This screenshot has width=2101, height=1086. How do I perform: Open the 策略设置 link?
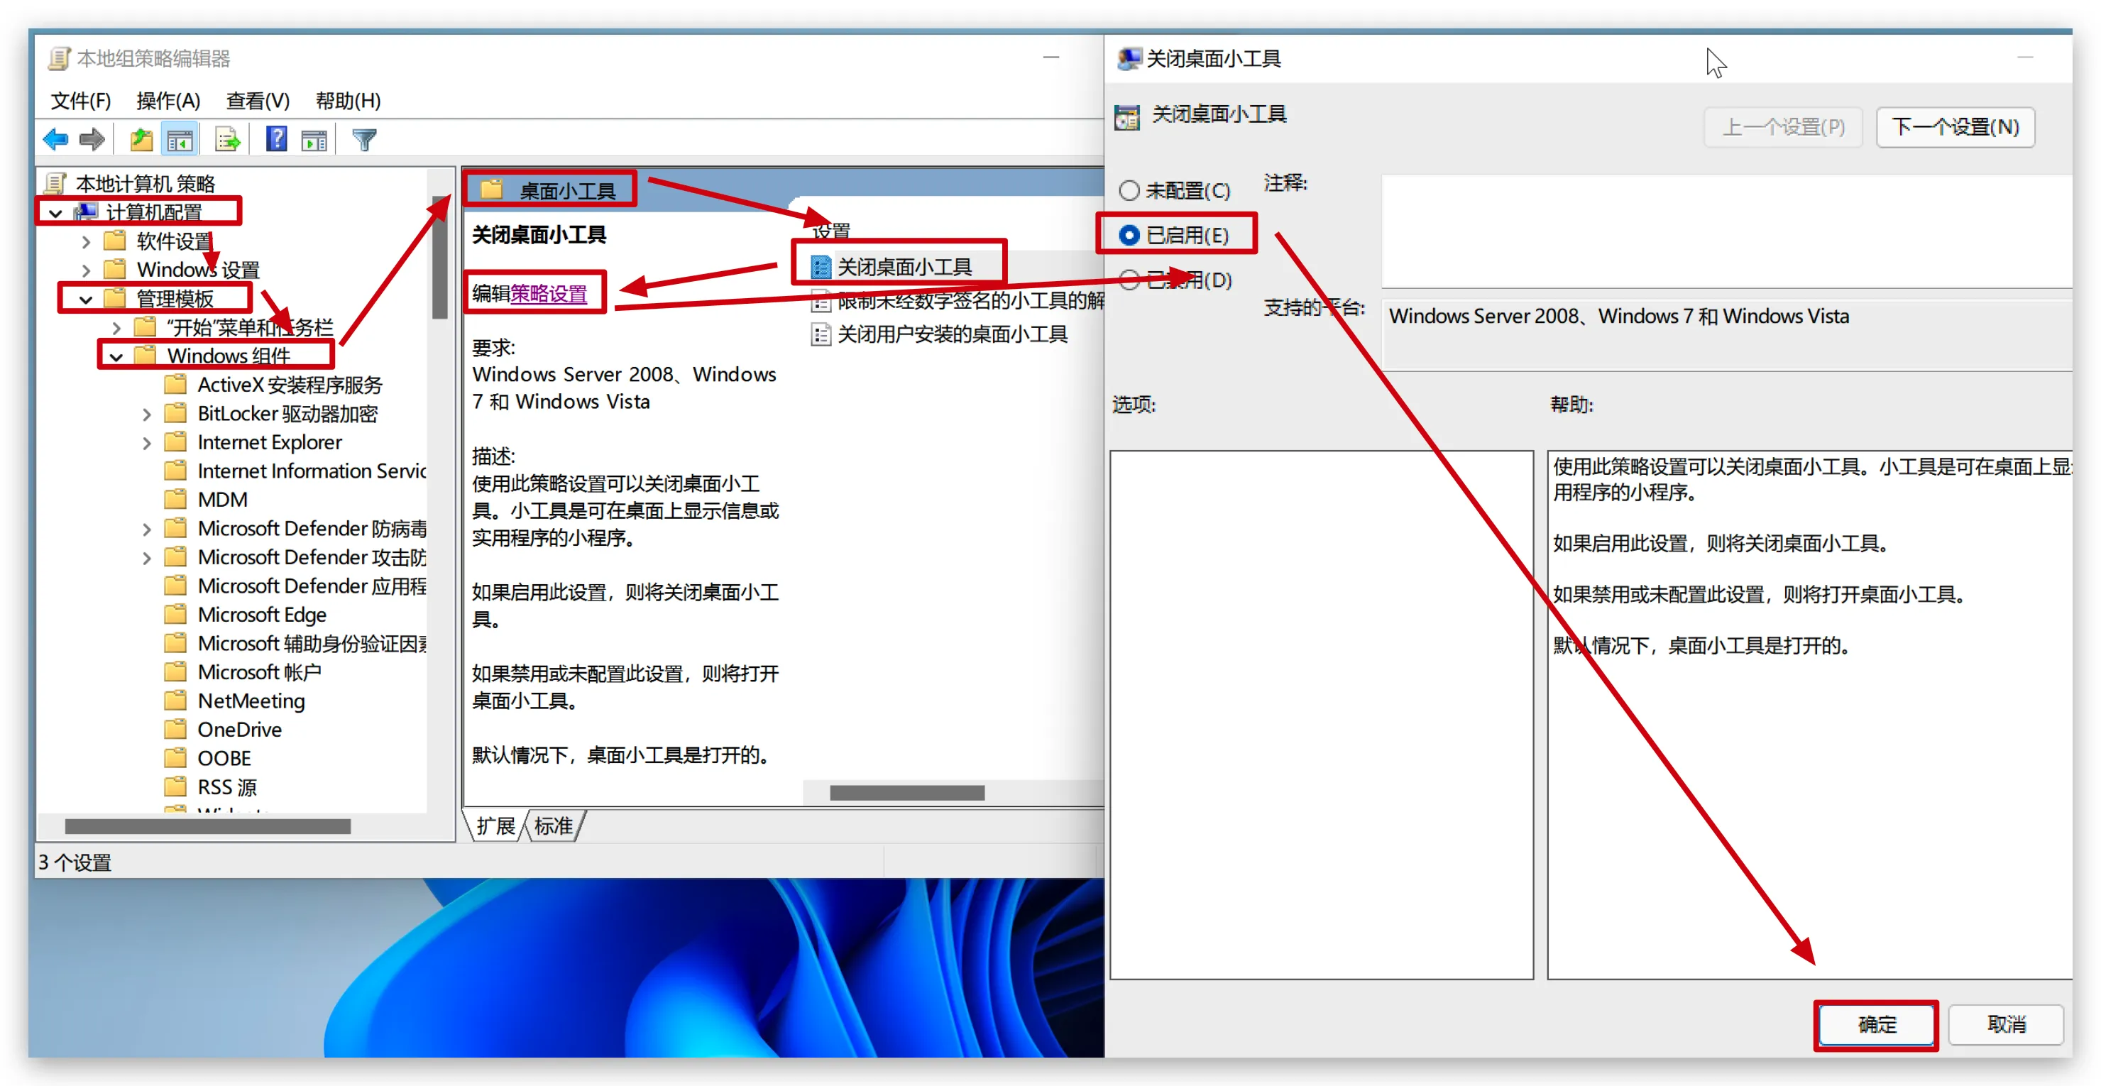click(x=549, y=294)
